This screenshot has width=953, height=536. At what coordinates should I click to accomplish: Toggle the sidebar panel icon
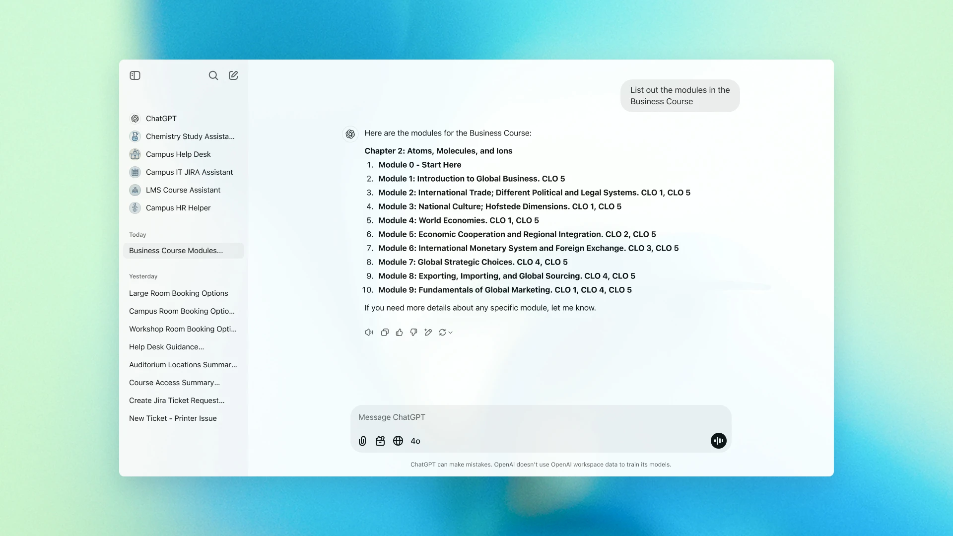point(135,75)
